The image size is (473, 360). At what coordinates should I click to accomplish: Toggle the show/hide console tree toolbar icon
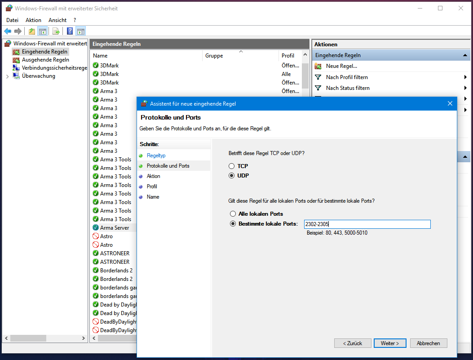click(43, 31)
